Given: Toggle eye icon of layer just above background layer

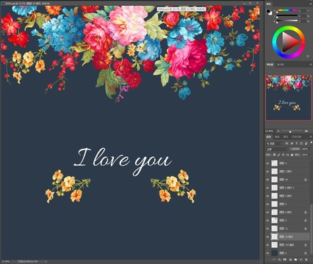Looking at the screenshot, I should coord(267,245).
